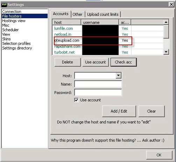The height and width of the screenshot is (162, 176).
Task: Switch to Upload count limits tab
Action: 103,14
